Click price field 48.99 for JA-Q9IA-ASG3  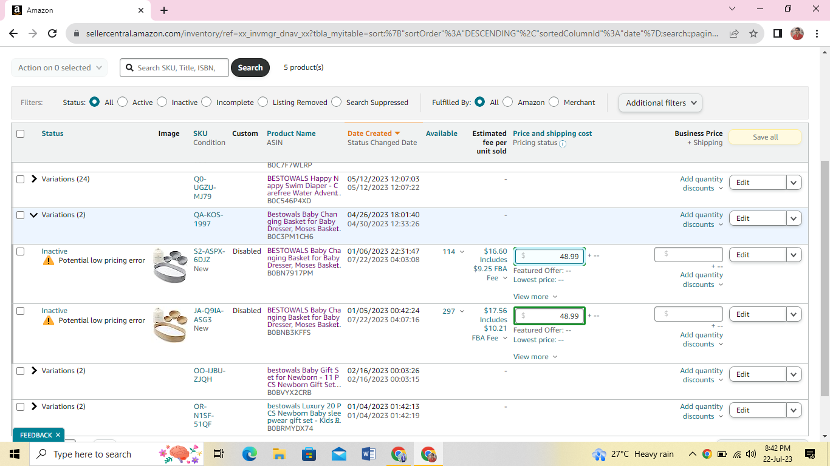tap(550, 316)
